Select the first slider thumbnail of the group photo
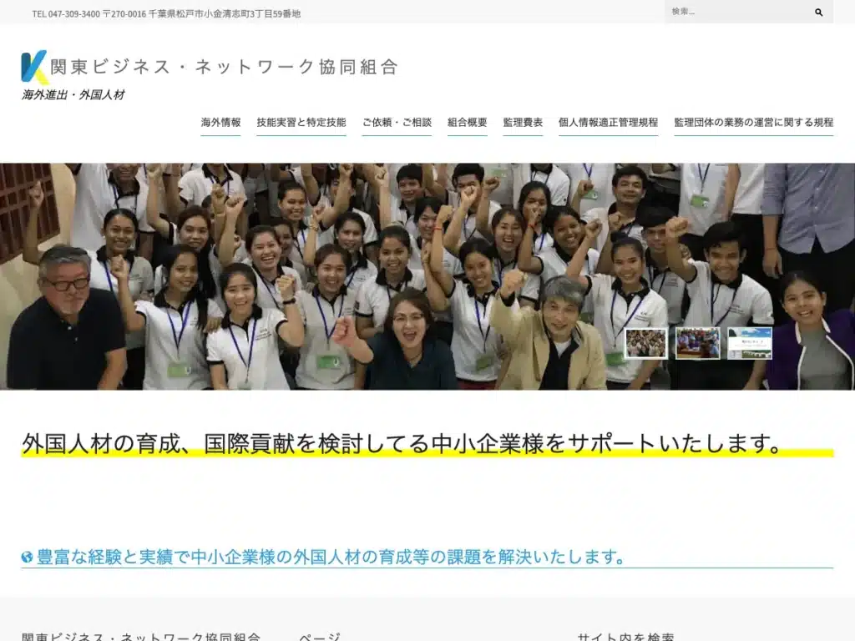The width and height of the screenshot is (855, 641). (646, 343)
